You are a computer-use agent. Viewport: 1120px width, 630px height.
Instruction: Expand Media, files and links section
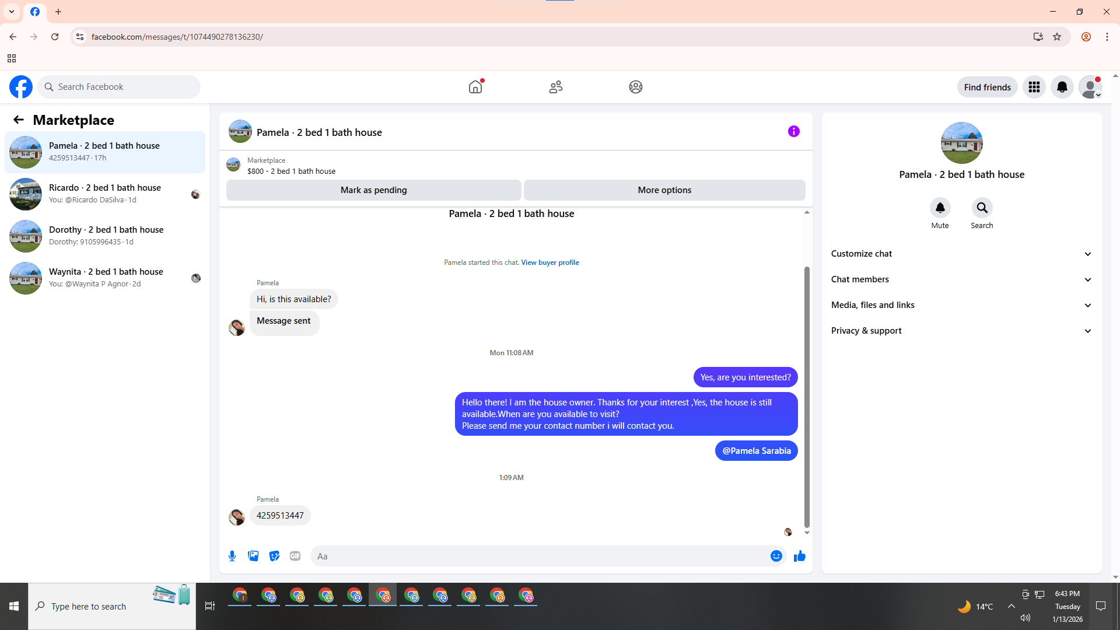coord(961,305)
